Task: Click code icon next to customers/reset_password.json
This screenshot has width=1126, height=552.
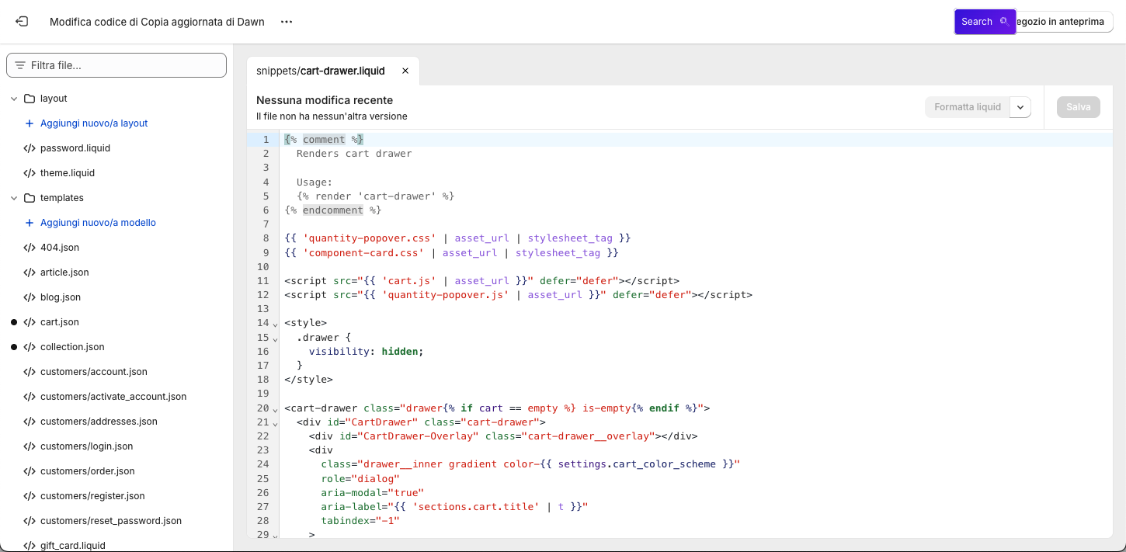Action: click(x=30, y=521)
